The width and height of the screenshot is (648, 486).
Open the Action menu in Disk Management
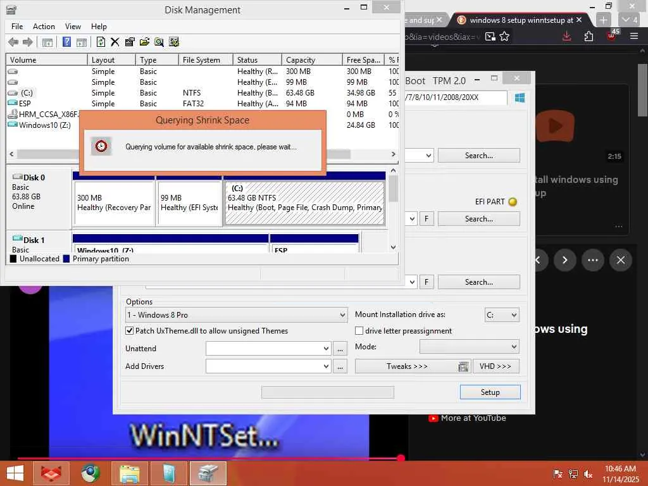[44, 27]
